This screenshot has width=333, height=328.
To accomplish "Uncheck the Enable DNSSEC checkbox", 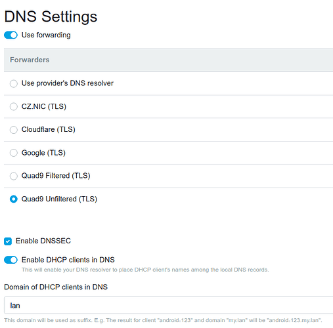I will pyautogui.click(x=8, y=241).
